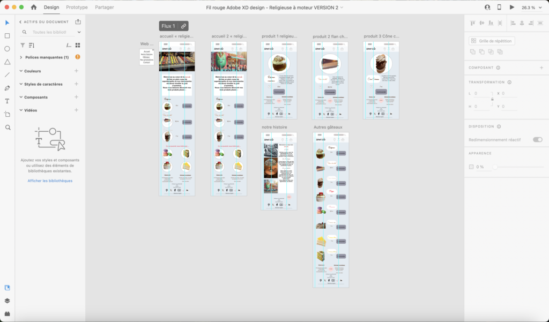Click the Toutes les bibliothèques search field
The width and height of the screenshot is (549, 322).
(53, 32)
